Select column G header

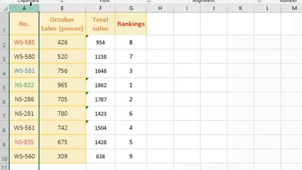pos(131,8)
